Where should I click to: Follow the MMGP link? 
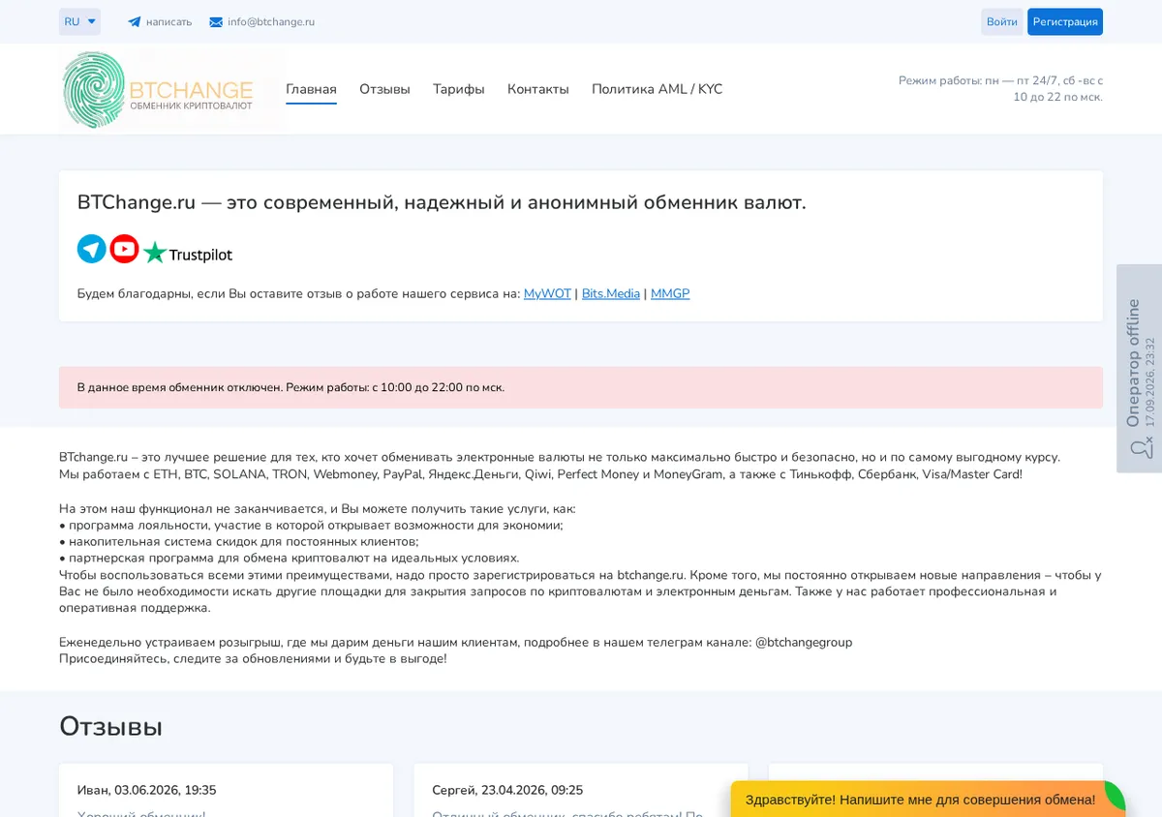pos(670,293)
